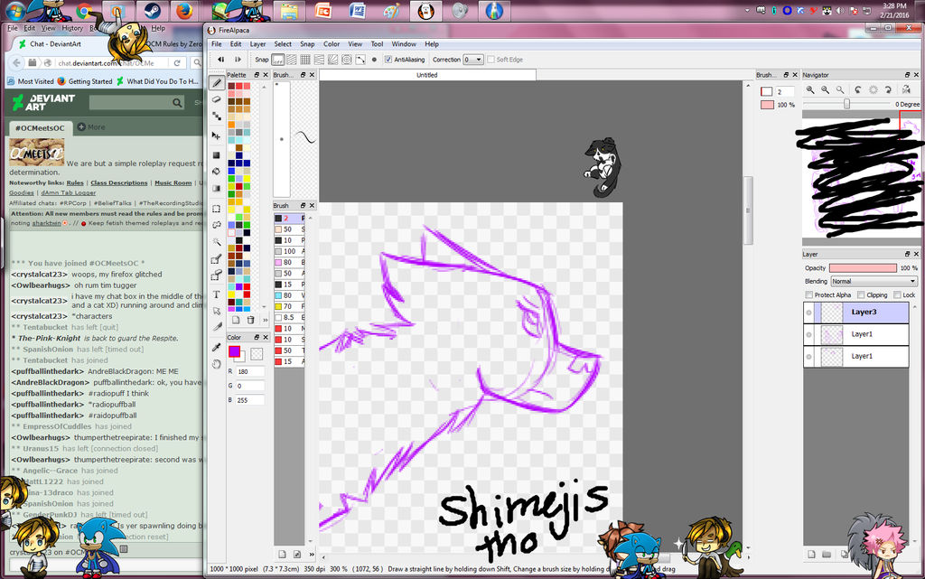The height and width of the screenshot is (579, 925).
Task: Open the Music Room link
Action: click(173, 182)
